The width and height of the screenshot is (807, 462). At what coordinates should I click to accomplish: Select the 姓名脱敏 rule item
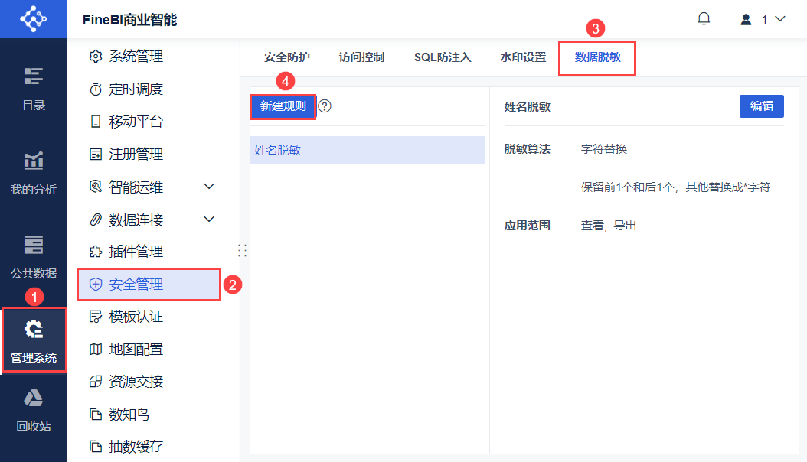tap(367, 151)
